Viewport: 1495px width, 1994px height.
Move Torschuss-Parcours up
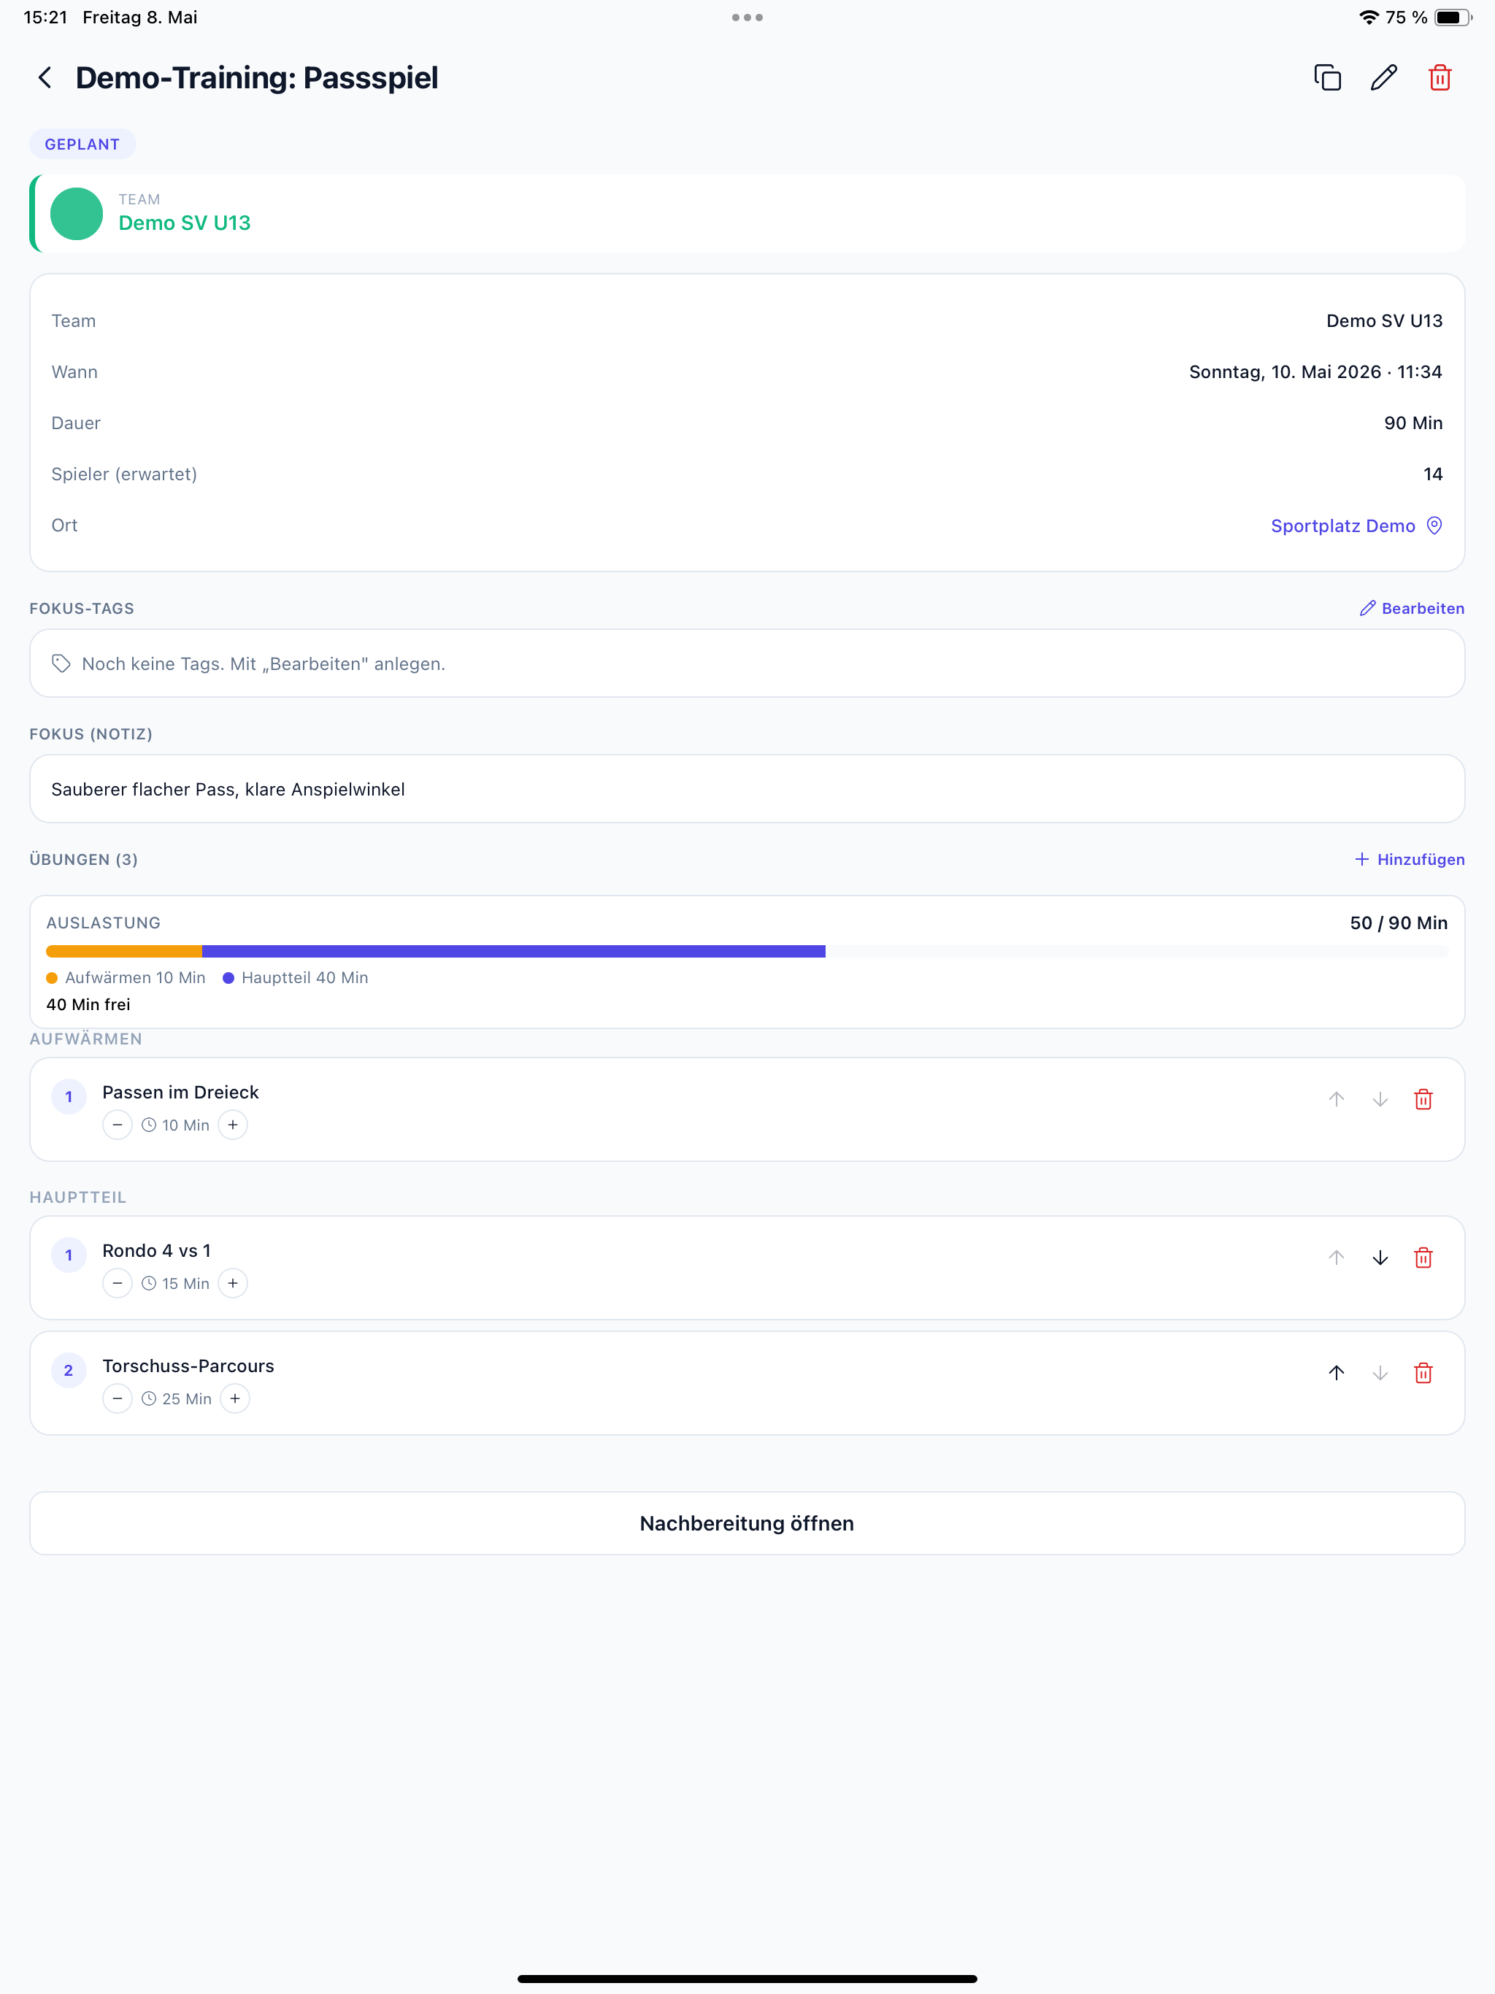[1337, 1374]
